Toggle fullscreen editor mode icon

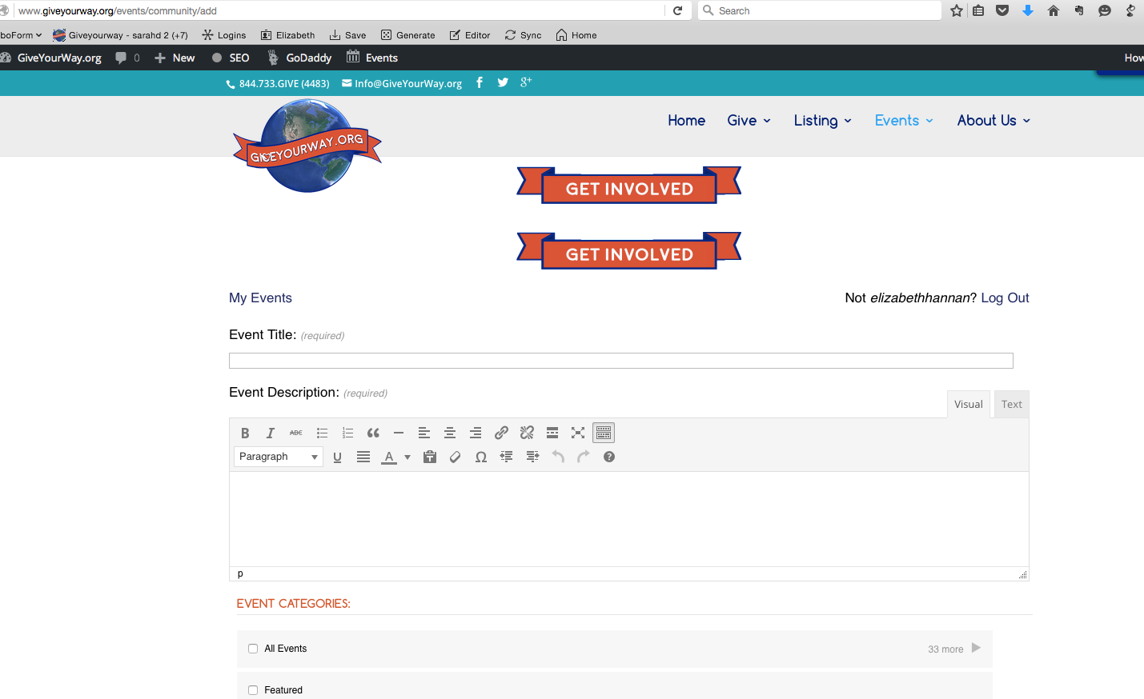(x=578, y=433)
